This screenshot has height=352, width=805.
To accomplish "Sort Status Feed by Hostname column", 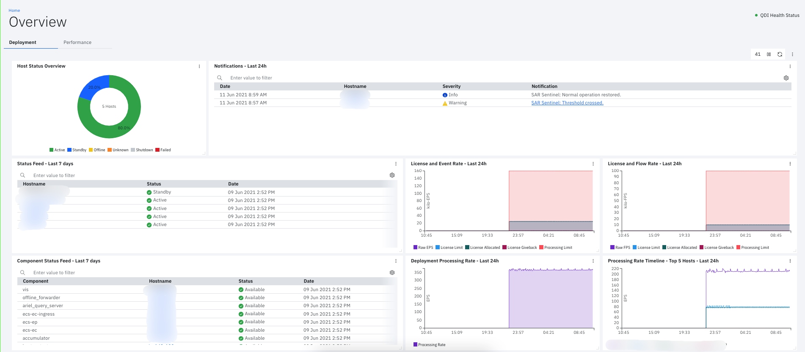I will tap(34, 184).
